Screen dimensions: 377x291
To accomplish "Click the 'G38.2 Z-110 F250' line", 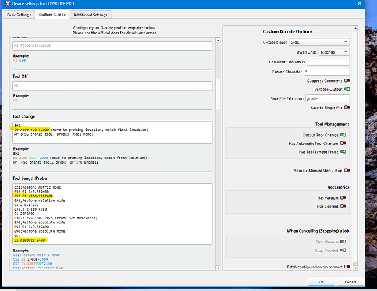I will 30,210.
